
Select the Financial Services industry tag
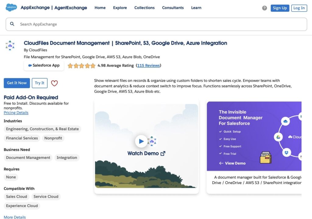pyautogui.click(x=22, y=138)
